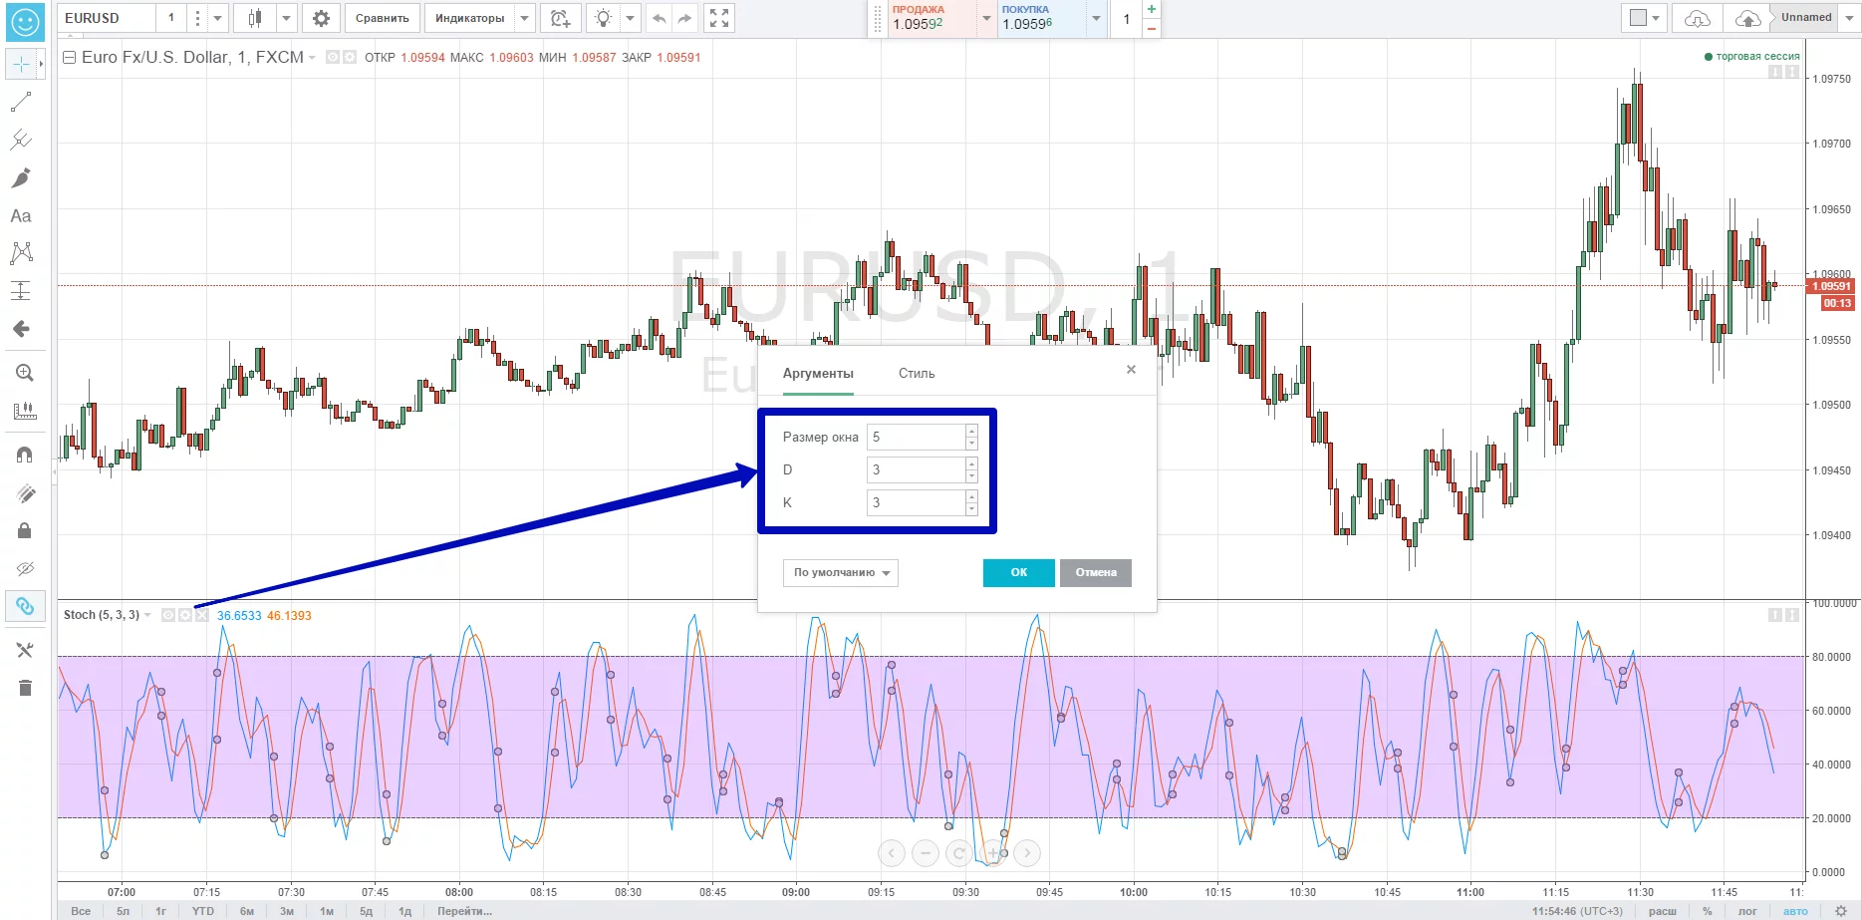The image size is (1862, 920).
Task: Click the create alert clock icon
Action: coord(560,18)
